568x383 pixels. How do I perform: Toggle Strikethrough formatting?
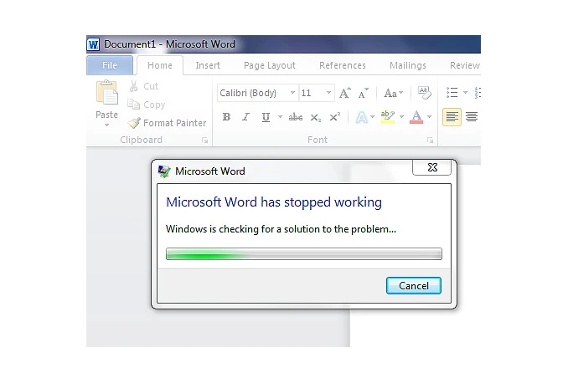295,117
